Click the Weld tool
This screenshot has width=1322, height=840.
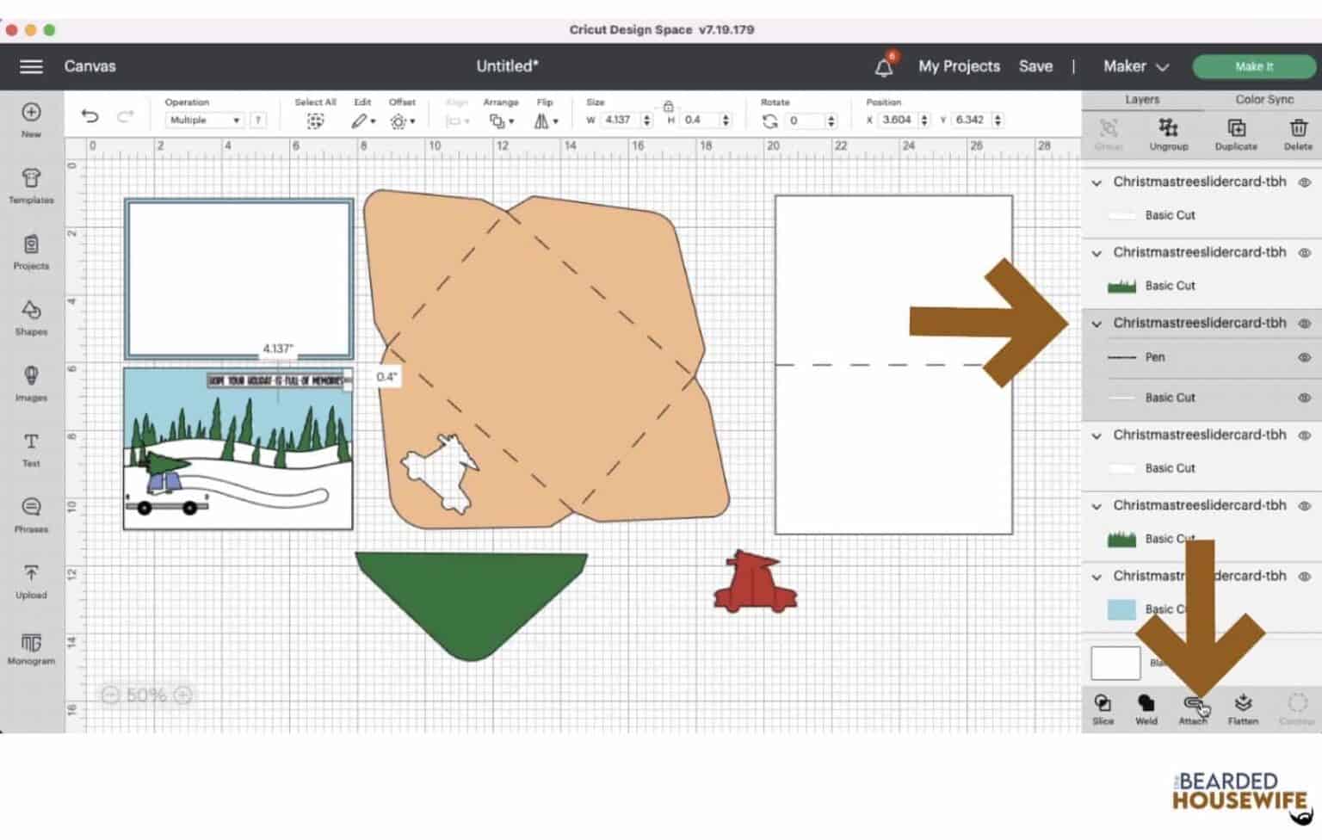tap(1146, 708)
